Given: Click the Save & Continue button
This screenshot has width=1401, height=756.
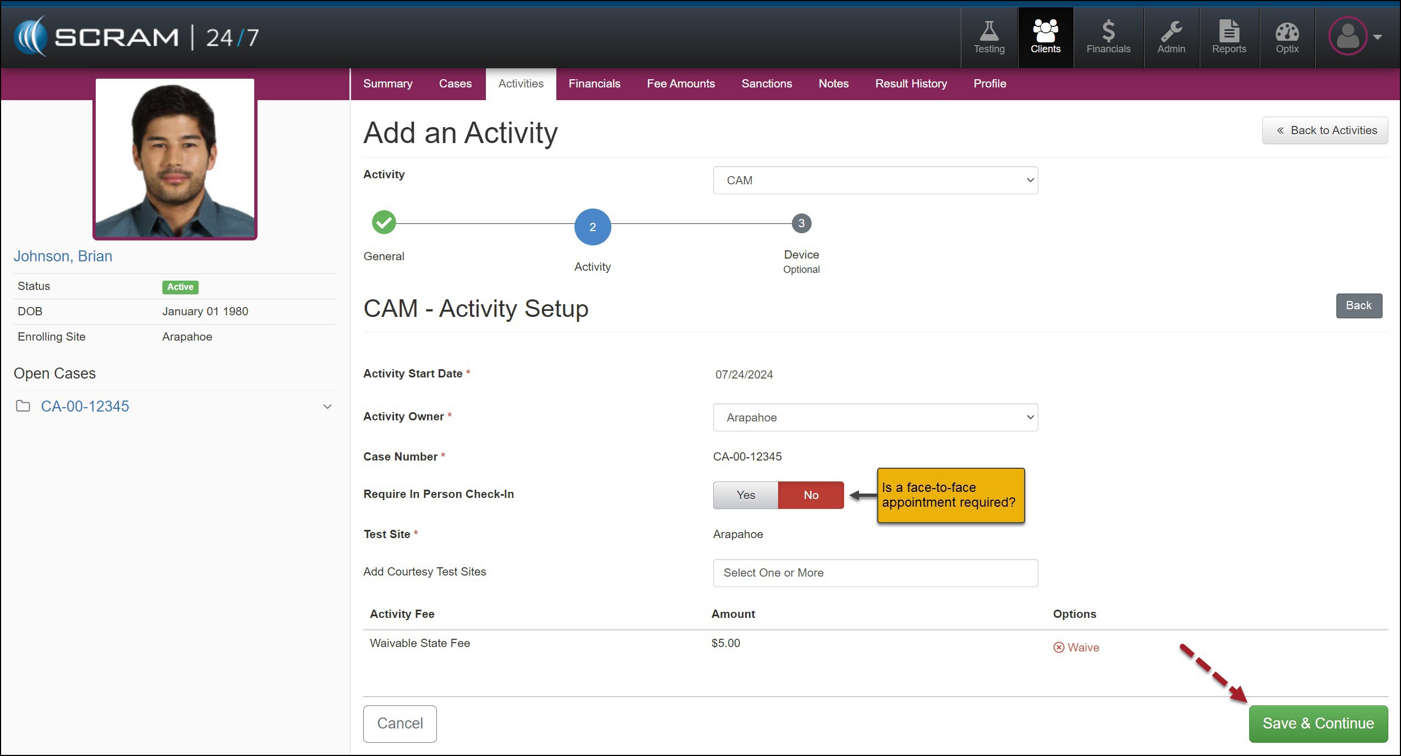Looking at the screenshot, I should pyautogui.click(x=1318, y=723).
